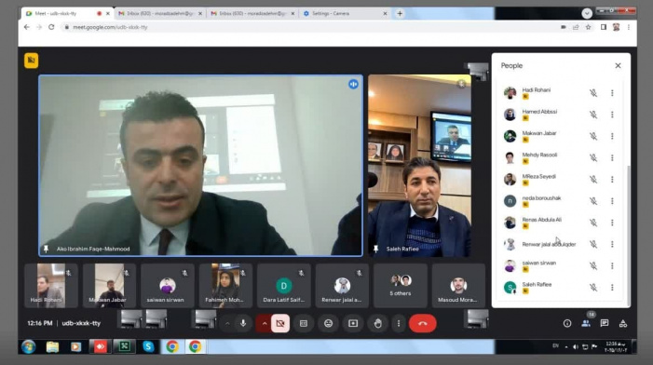Turn on captions button
The width and height of the screenshot is (653, 365).
[x=304, y=323]
